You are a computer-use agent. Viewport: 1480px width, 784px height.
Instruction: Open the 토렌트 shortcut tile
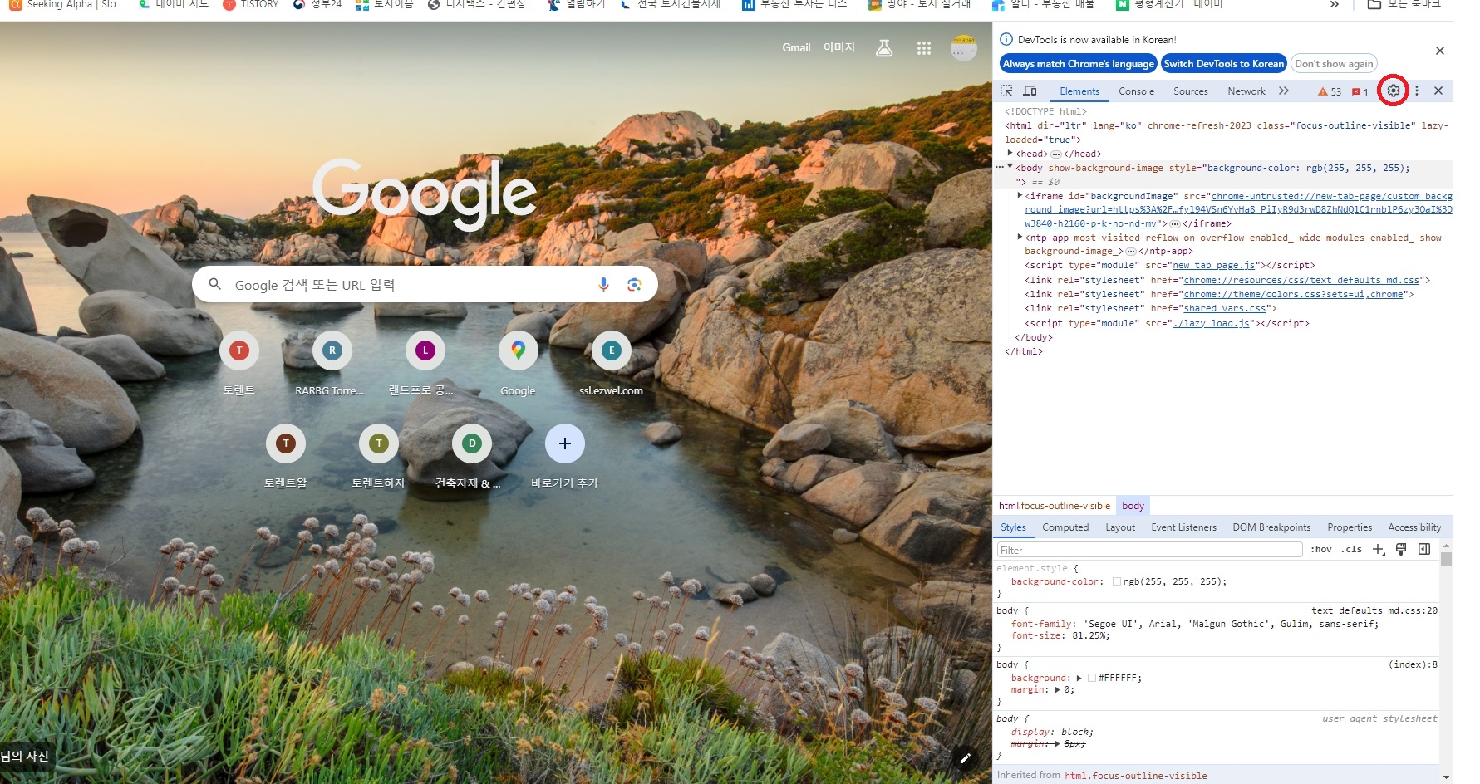pyautogui.click(x=239, y=362)
